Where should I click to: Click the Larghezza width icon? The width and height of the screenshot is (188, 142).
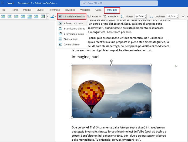(x=152, y=16)
